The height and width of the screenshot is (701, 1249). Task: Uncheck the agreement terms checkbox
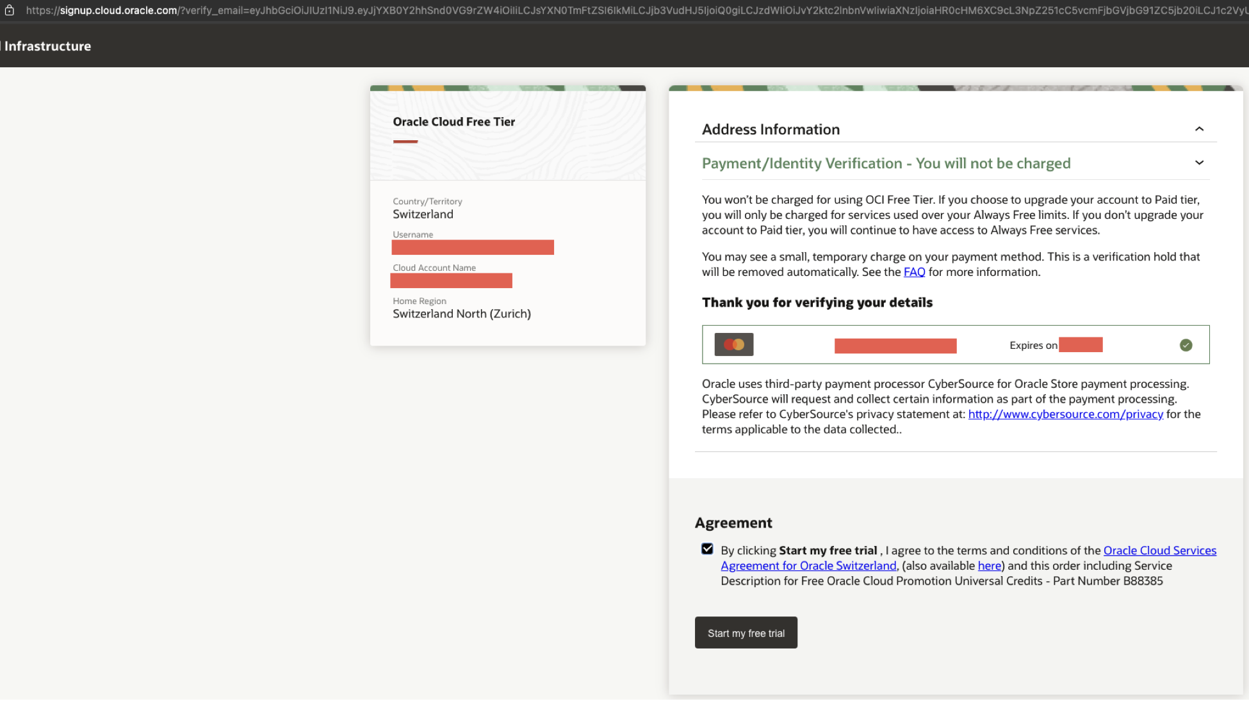(707, 549)
